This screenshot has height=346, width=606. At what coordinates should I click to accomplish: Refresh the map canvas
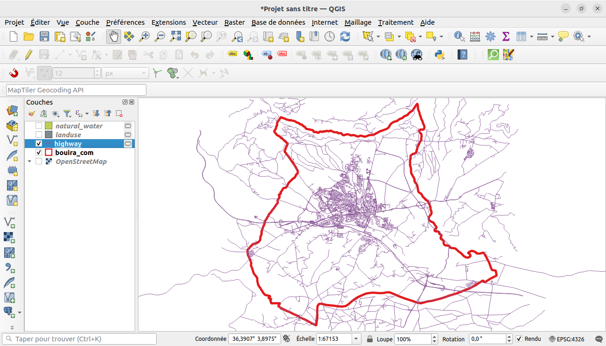(x=345, y=36)
